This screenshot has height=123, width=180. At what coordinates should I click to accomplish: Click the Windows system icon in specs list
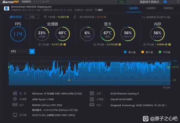(x=15, y=93)
